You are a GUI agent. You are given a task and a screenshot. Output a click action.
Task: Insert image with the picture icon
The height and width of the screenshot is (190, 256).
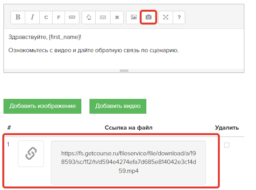pyautogui.click(x=133, y=17)
